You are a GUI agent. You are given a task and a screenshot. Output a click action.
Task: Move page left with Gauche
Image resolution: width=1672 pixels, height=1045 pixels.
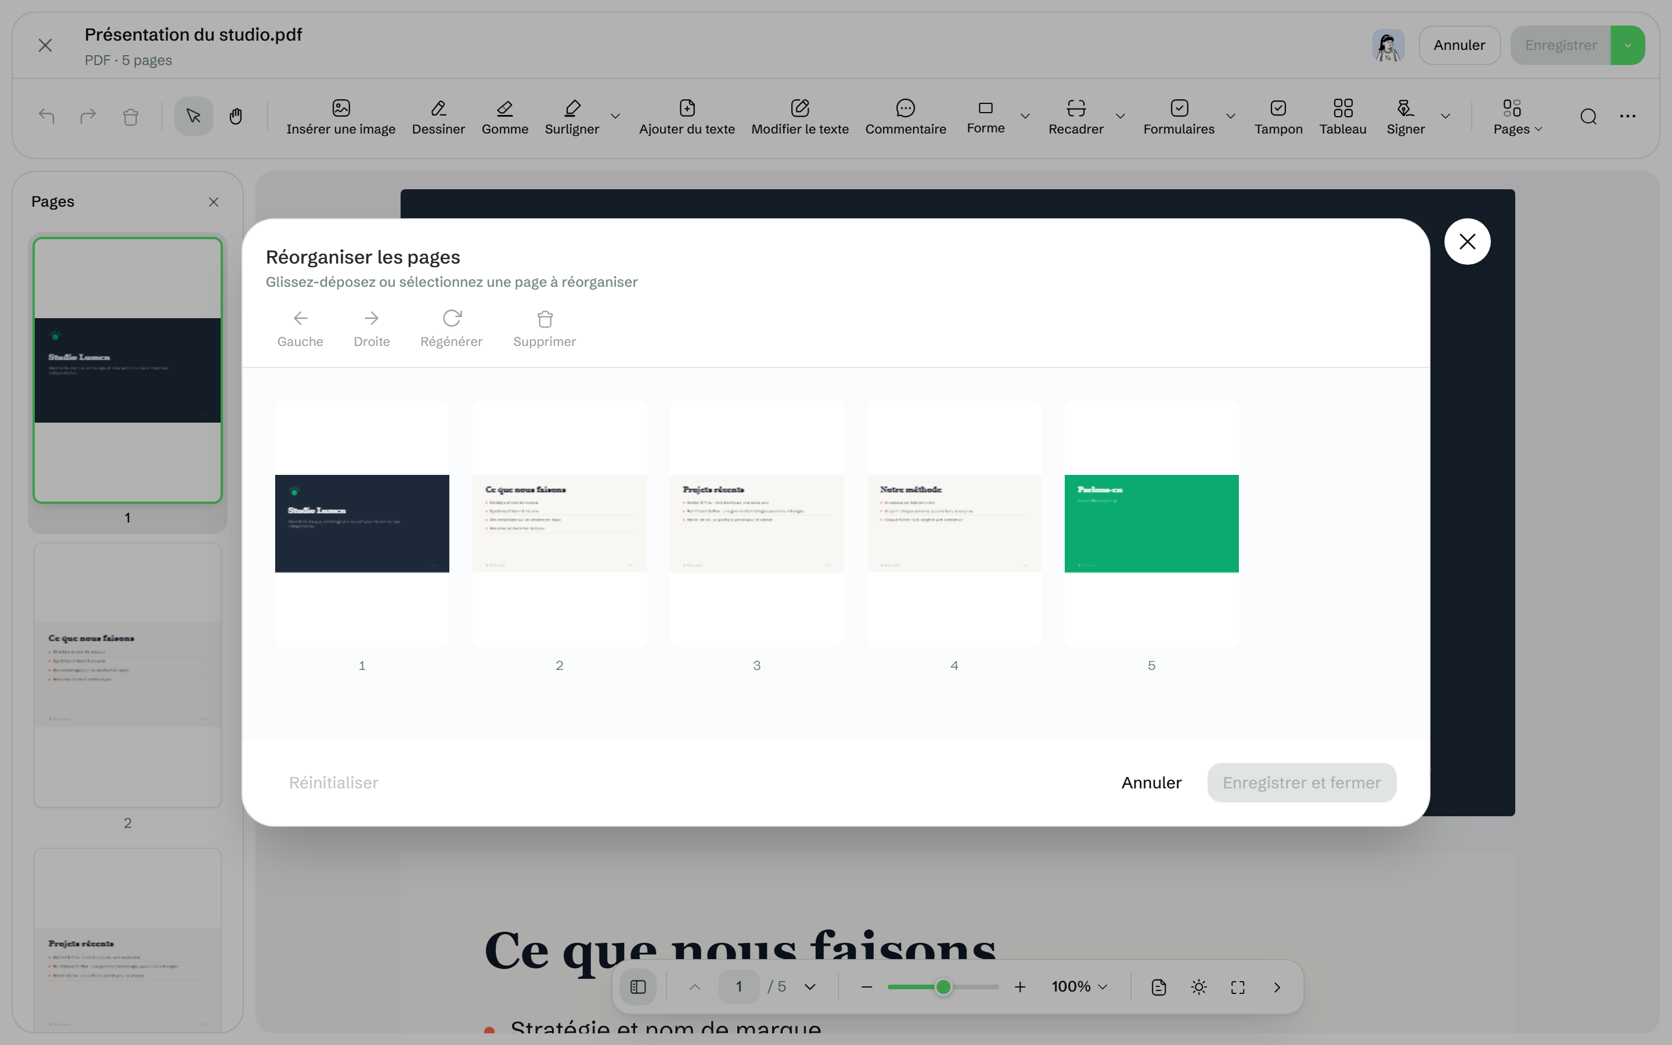point(300,329)
